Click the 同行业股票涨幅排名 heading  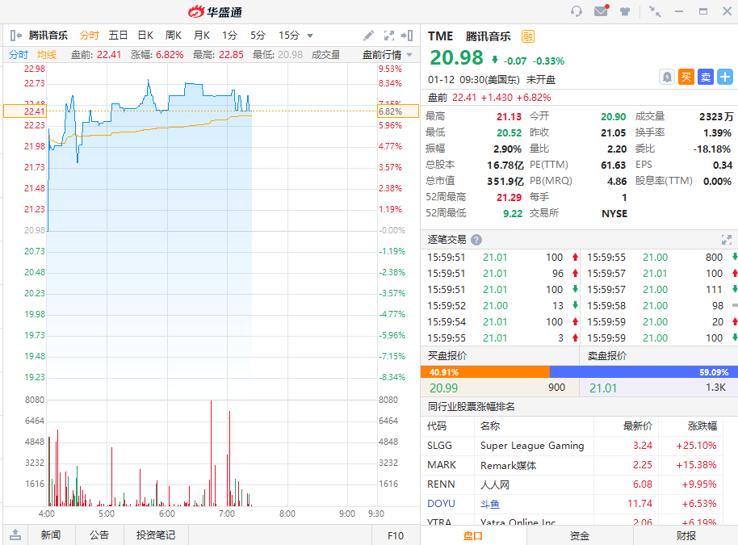tap(471, 407)
